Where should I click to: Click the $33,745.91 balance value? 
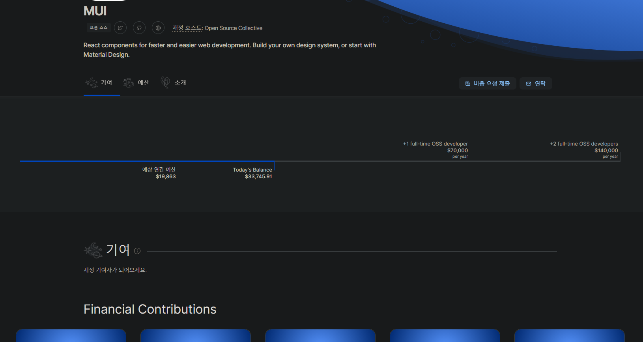coord(258,177)
